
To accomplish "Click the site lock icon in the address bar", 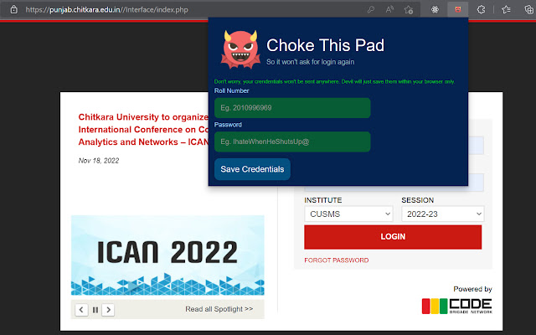I will tap(13, 9).
